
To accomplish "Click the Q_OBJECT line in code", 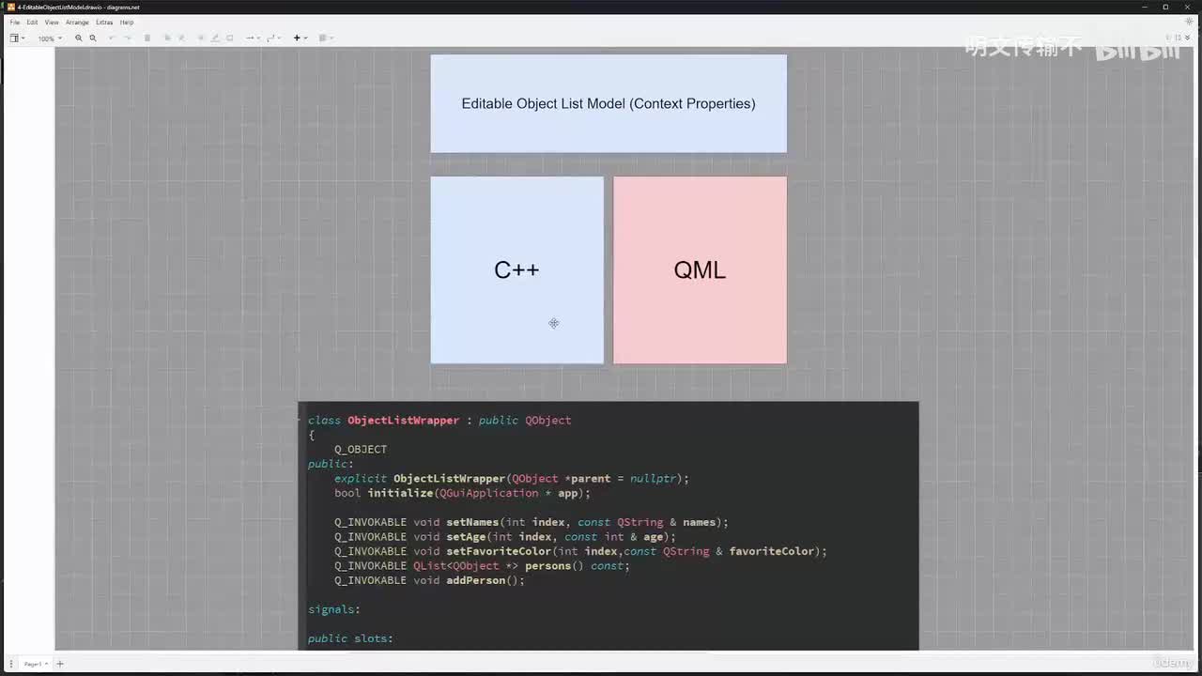I will pos(361,450).
